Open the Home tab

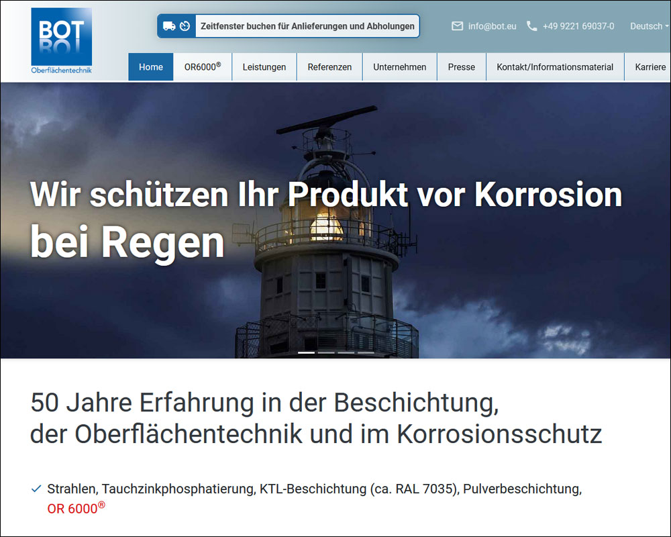pyautogui.click(x=151, y=67)
